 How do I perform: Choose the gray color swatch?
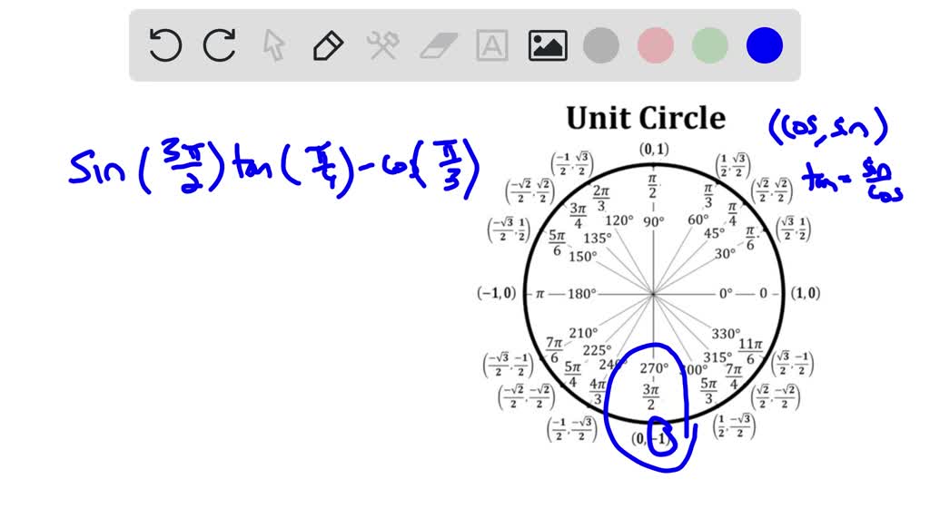[601, 45]
